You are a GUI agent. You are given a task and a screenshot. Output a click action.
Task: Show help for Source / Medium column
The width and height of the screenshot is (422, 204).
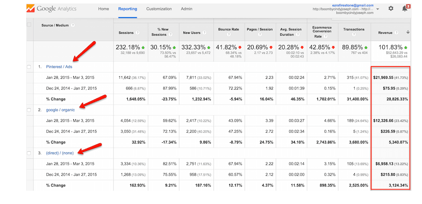(x=73, y=25)
